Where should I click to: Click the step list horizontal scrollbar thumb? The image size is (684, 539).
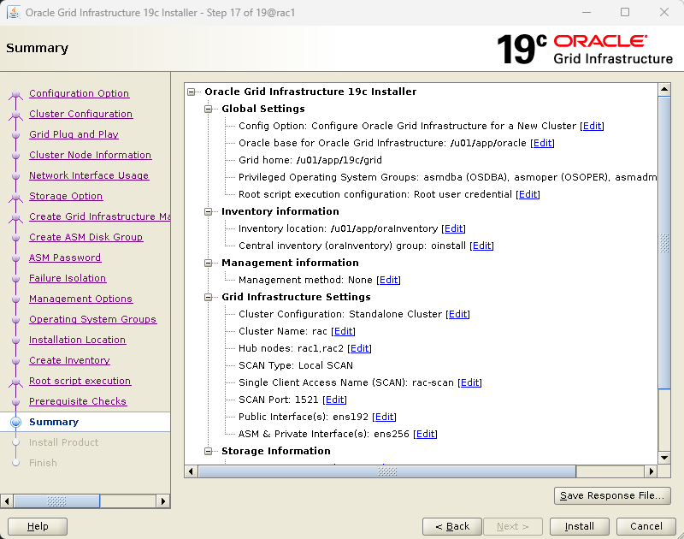coord(56,501)
